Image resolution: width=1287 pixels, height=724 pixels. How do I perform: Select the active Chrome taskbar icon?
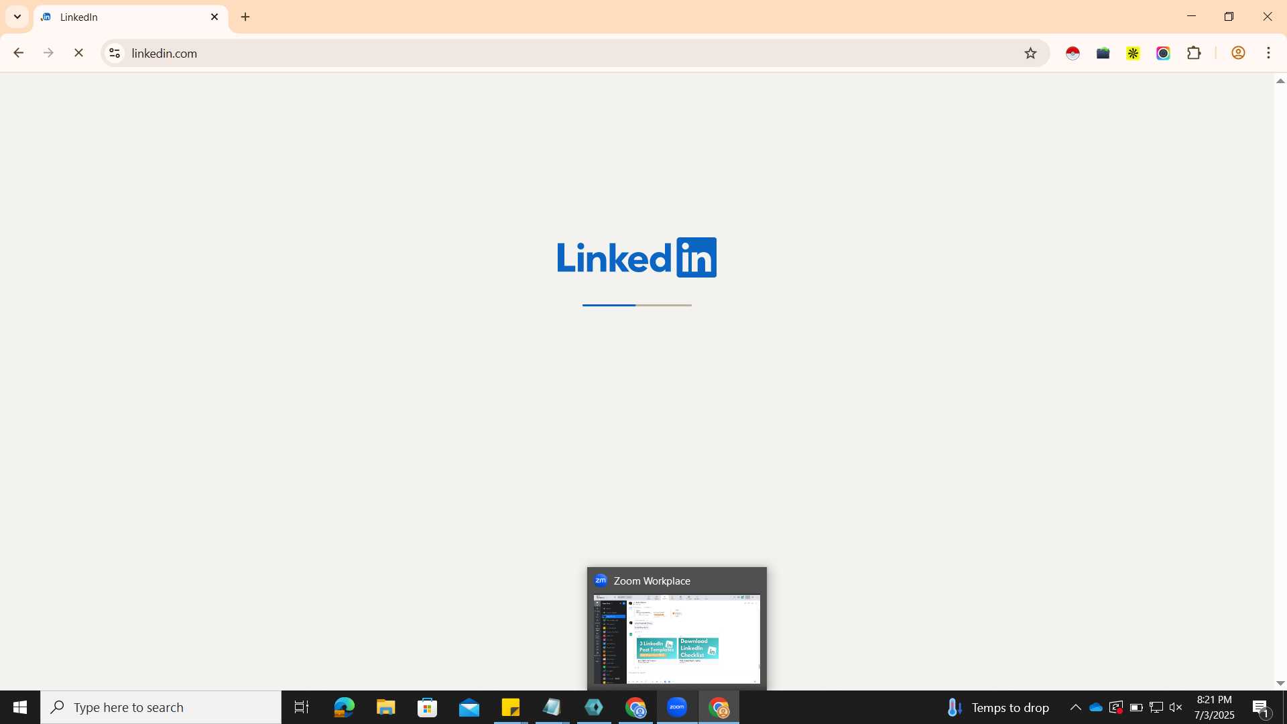pos(719,707)
